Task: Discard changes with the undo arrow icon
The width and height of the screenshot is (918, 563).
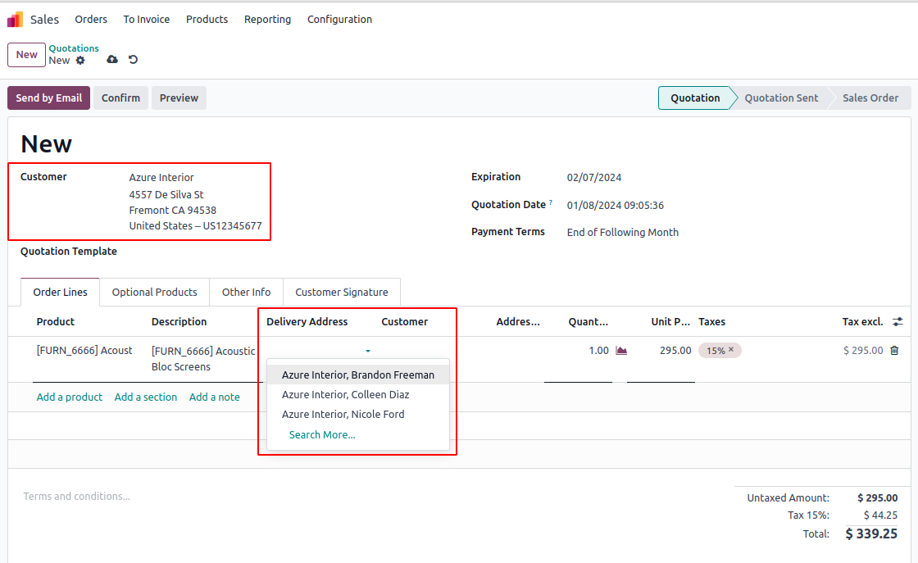Action: click(x=133, y=60)
